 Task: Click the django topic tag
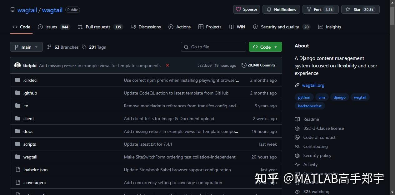coord(339,97)
